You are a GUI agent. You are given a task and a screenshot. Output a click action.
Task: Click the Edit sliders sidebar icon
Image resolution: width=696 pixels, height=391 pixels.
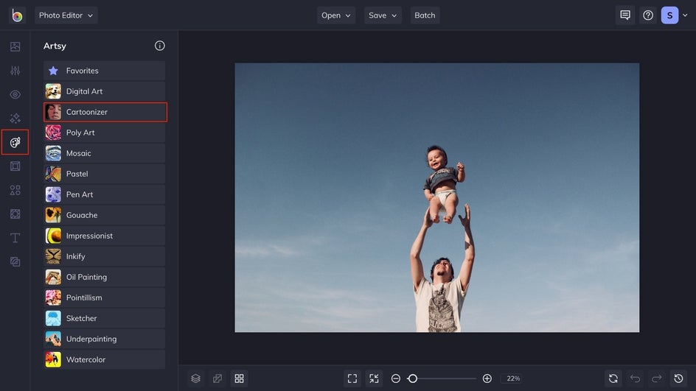pyautogui.click(x=15, y=71)
